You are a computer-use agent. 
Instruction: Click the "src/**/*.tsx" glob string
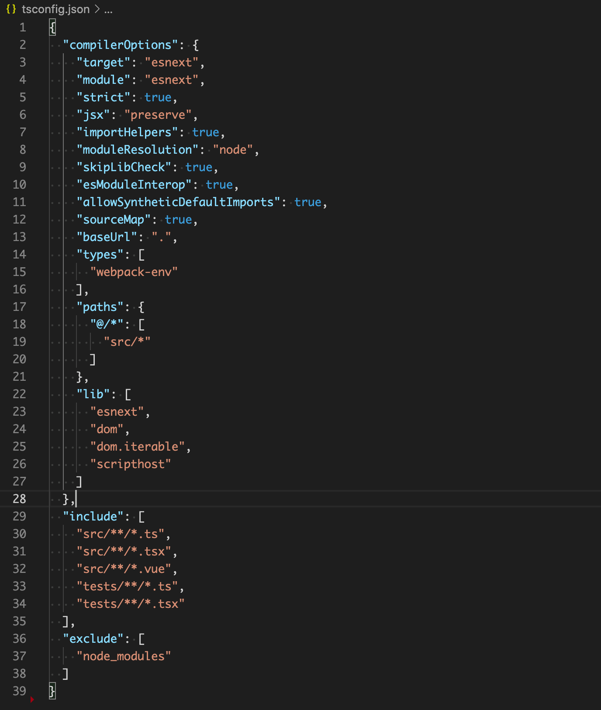124,551
